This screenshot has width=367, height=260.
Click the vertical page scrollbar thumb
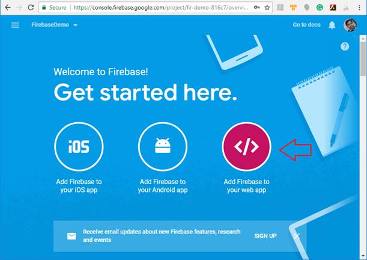coord(363,58)
